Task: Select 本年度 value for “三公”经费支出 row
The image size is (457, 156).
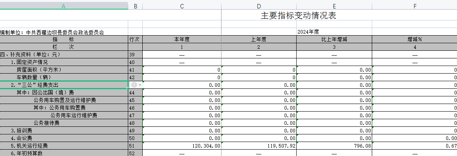Action: click(x=182, y=85)
